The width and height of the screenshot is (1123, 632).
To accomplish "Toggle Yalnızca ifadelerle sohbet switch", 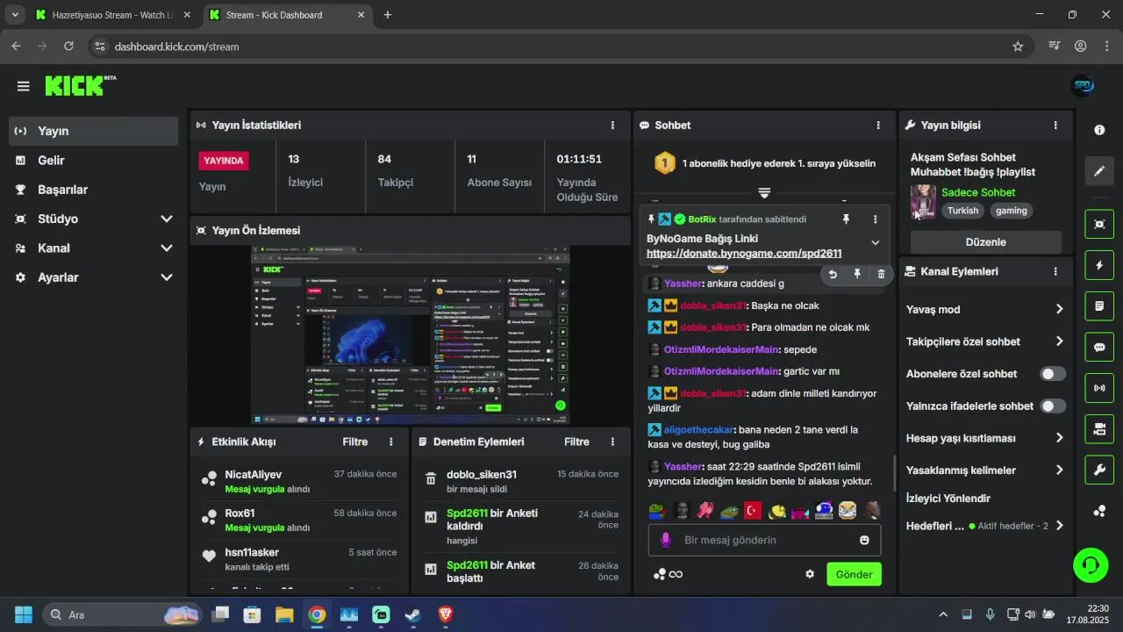I will tap(1053, 406).
